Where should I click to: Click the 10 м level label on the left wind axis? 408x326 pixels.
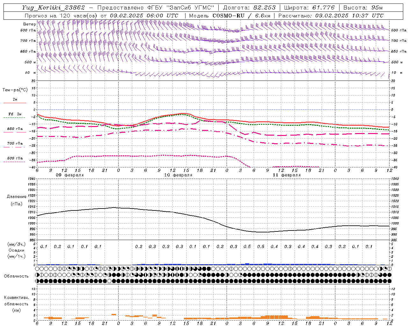(x=31, y=73)
